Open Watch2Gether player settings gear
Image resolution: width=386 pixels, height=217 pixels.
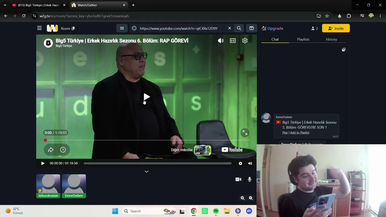click(x=240, y=163)
